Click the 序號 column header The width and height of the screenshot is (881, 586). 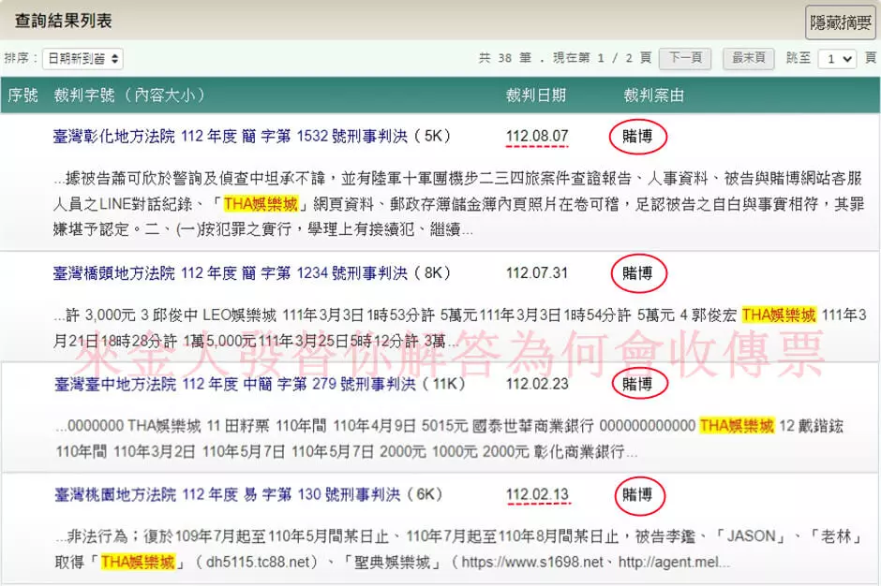coord(23,95)
